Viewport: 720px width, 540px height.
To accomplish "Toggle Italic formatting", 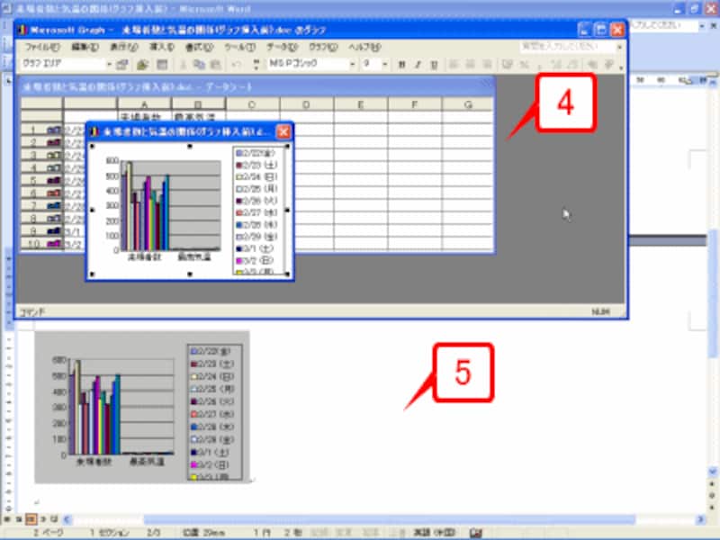I will point(418,65).
